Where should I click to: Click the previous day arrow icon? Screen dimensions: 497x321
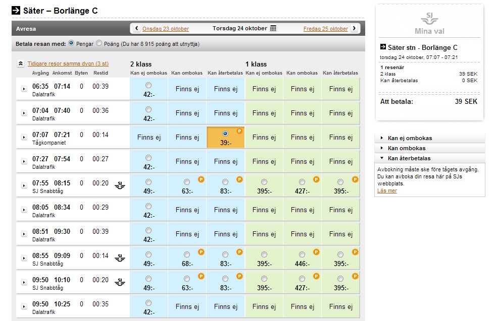[136, 29]
